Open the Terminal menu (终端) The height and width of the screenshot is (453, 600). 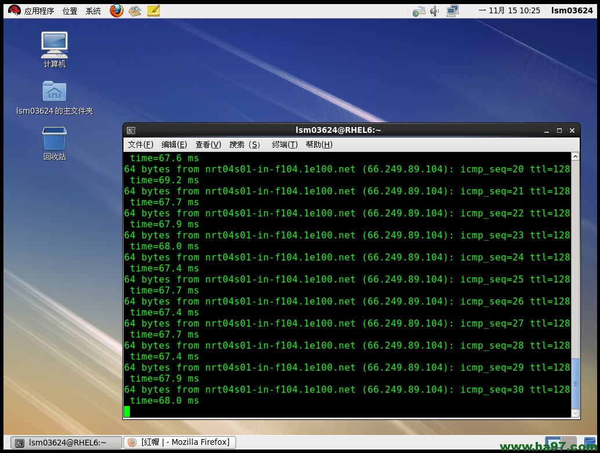click(x=285, y=144)
